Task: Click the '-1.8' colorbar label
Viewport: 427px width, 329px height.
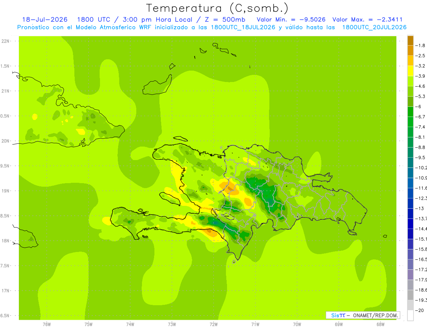Action: pyautogui.click(x=420, y=45)
